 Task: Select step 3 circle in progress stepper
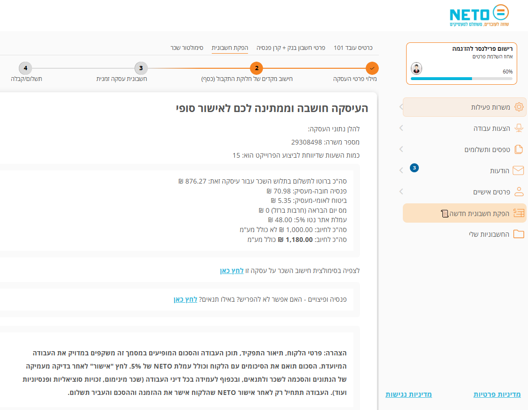[x=141, y=68]
